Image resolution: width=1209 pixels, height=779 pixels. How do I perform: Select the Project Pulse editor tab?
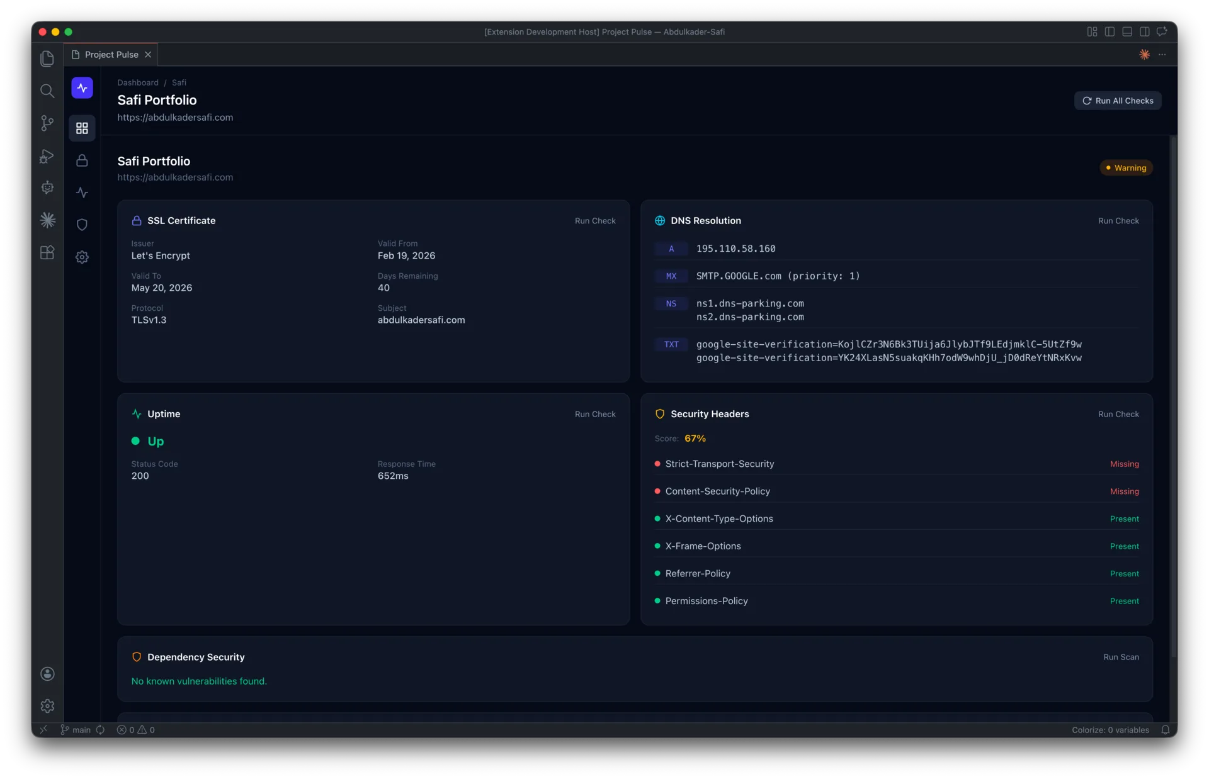110,55
